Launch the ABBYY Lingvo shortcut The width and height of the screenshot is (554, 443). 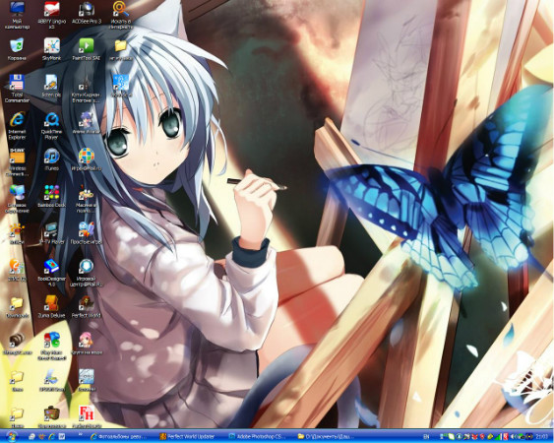pyautogui.click(x=51, y=14)
